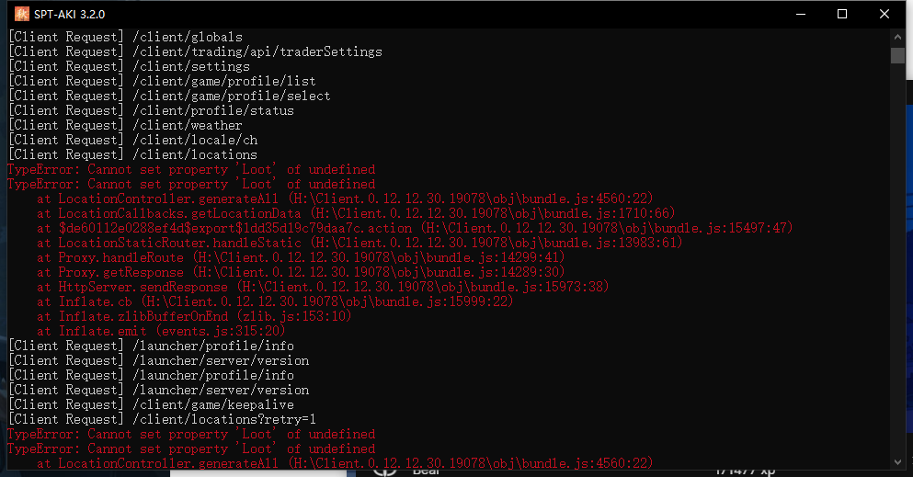Click the LocationStaticRouter.handleStatic stack trace line
Screen dimensions: 913x477
[x=359, y=243]
